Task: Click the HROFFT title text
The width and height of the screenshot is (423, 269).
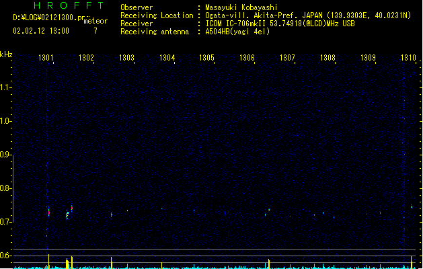Action: [x=69, y=5]
